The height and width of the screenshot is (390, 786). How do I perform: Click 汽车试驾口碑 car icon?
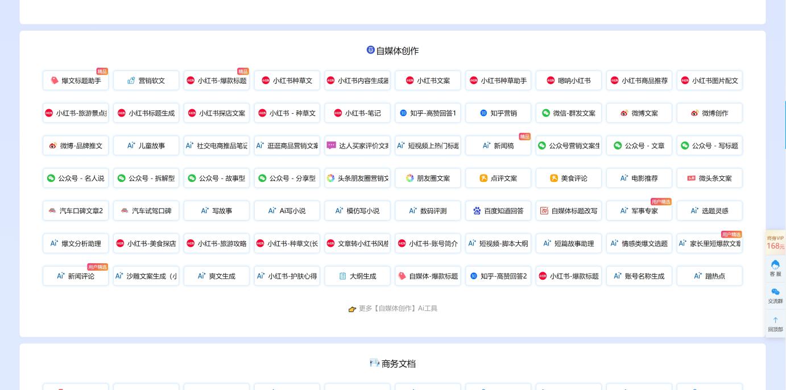[x=125, y=211]
